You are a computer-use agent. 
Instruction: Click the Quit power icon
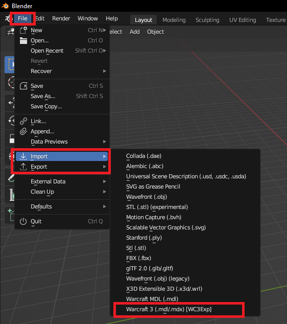click(x=23, y=221)
